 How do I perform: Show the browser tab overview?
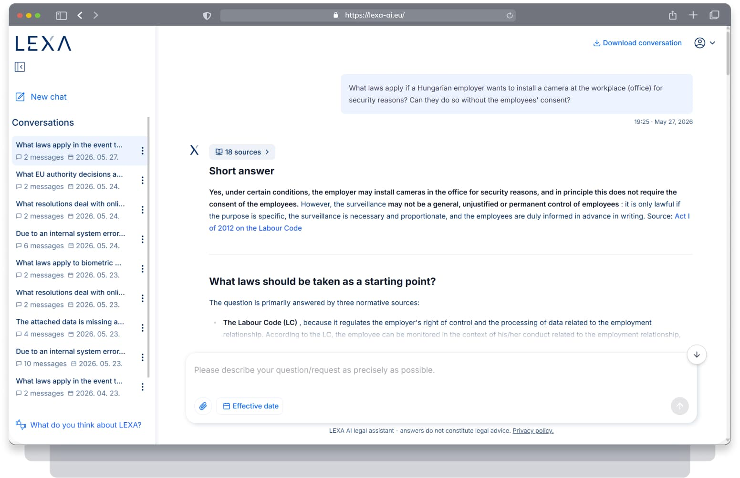pos(714,15)
